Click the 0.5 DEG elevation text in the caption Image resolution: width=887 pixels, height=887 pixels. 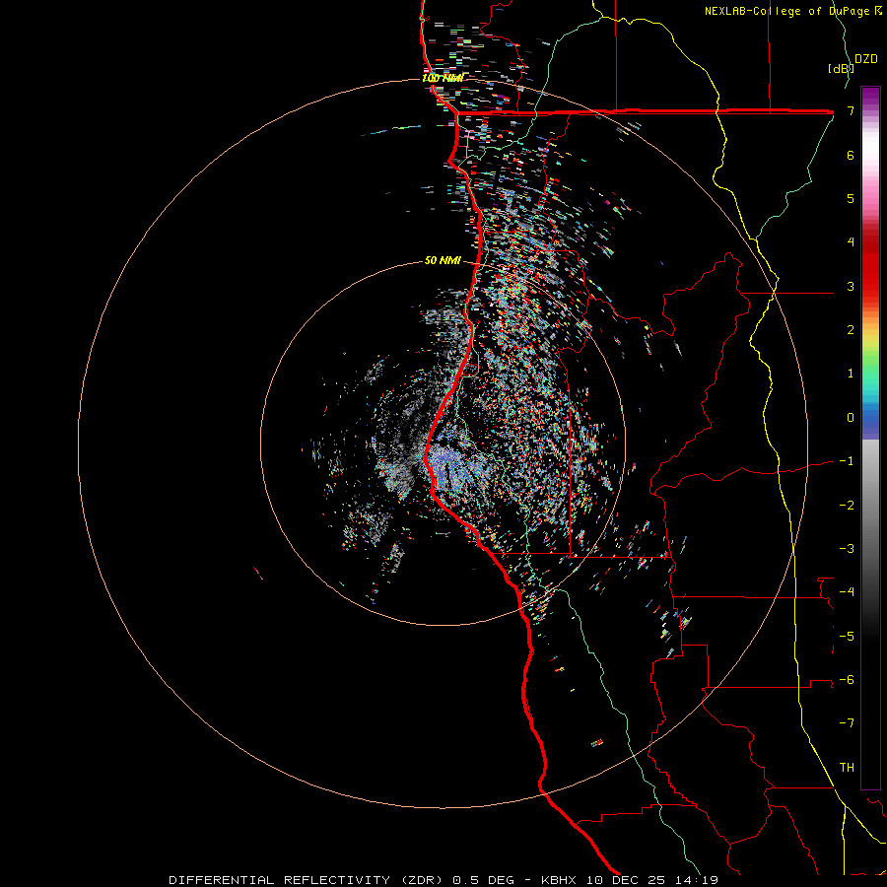coord(484,880)
